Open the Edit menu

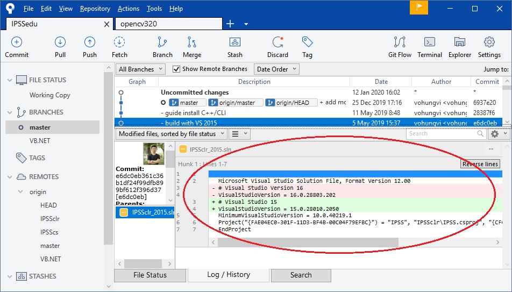click(46, 9)
